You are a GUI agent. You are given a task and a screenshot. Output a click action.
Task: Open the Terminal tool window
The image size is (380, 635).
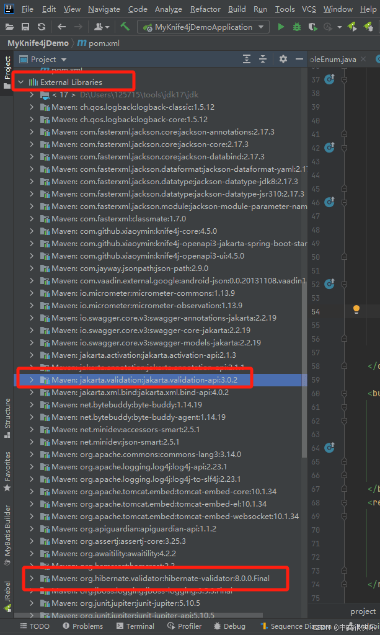[135, 626]
